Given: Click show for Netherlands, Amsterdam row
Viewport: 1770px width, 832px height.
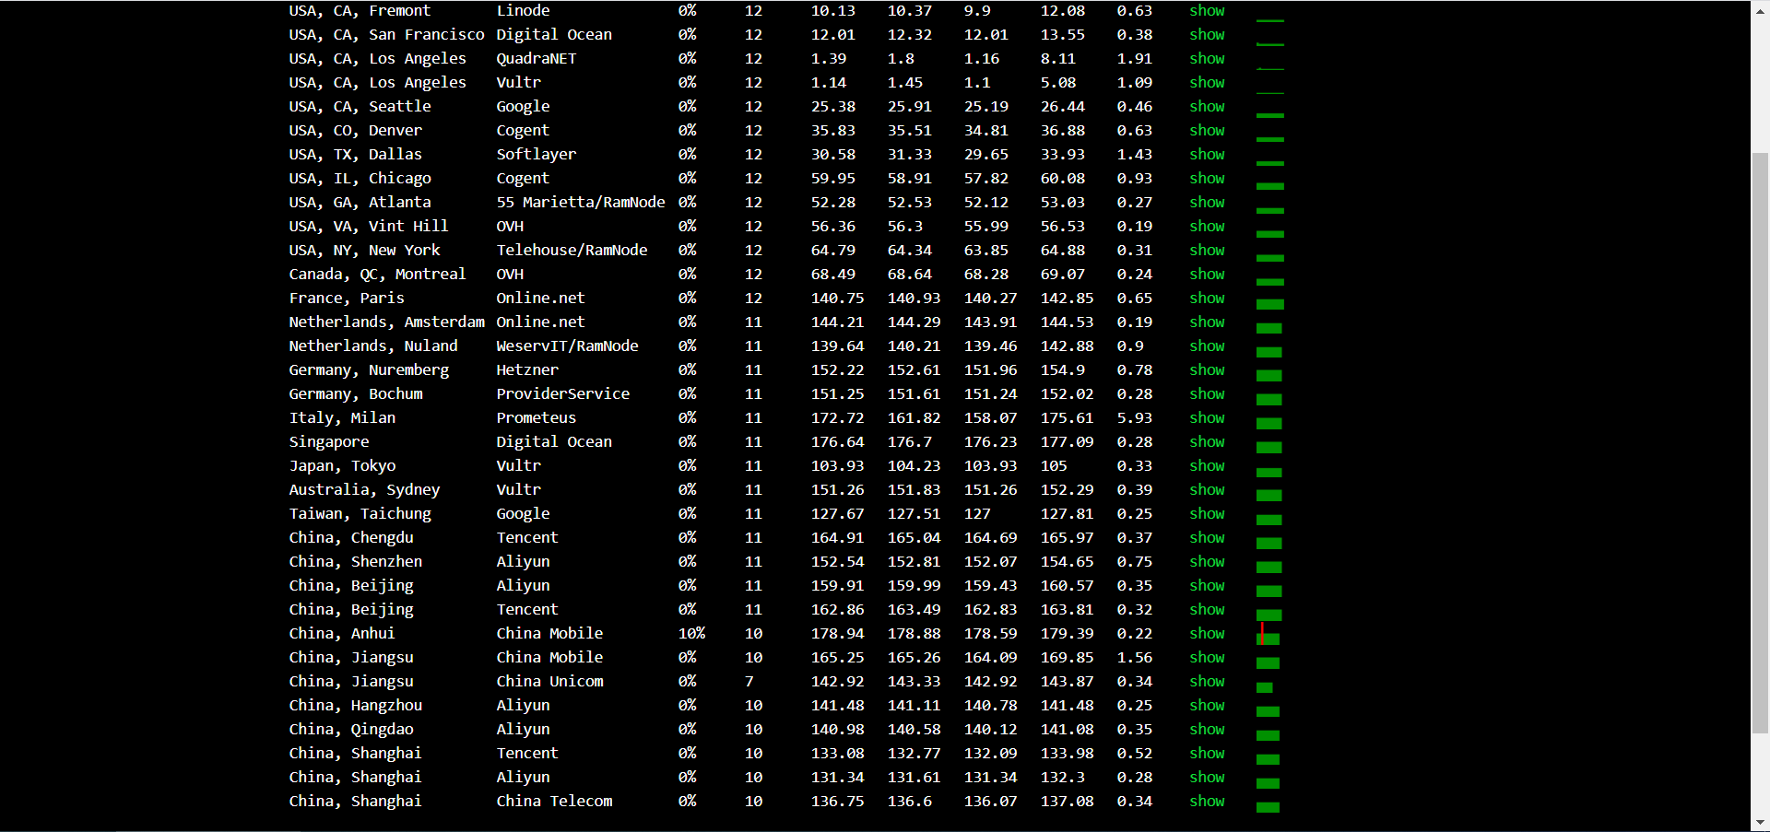Looking at the screenshot, I should click(1207, 322).
